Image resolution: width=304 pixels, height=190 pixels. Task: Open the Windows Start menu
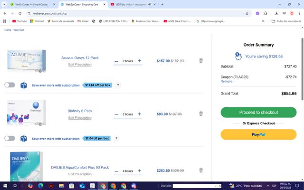coord(5,186)
